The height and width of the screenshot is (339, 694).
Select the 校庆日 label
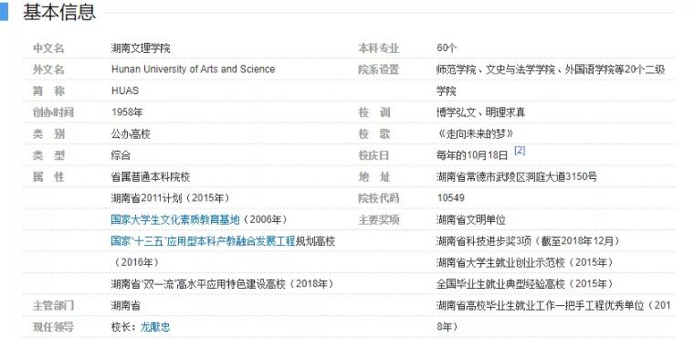click(373, 155)
